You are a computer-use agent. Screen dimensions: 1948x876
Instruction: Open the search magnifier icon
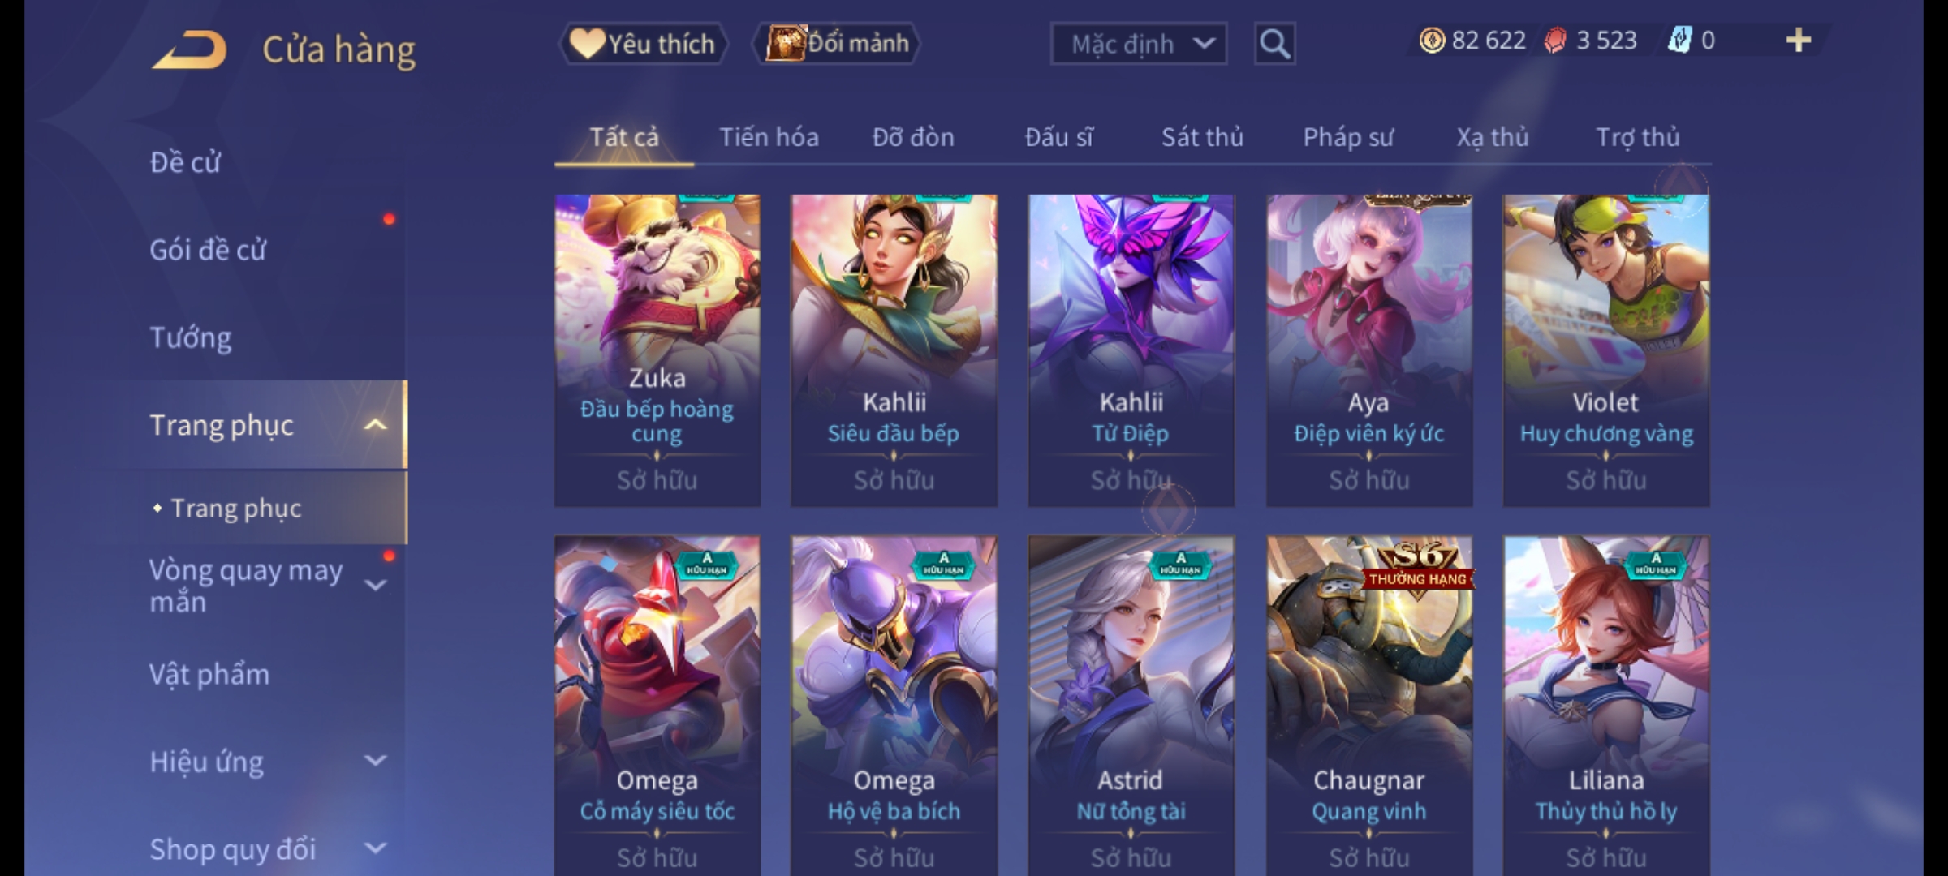[1274, 44]
